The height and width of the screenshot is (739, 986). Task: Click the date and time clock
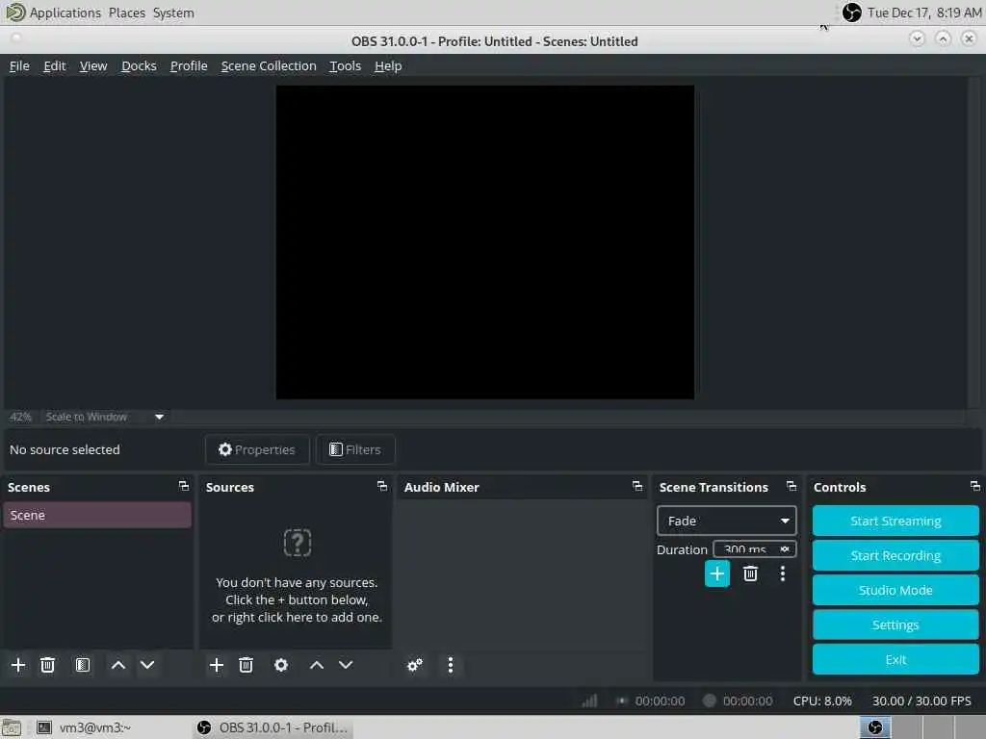click(x=924, y=13)
